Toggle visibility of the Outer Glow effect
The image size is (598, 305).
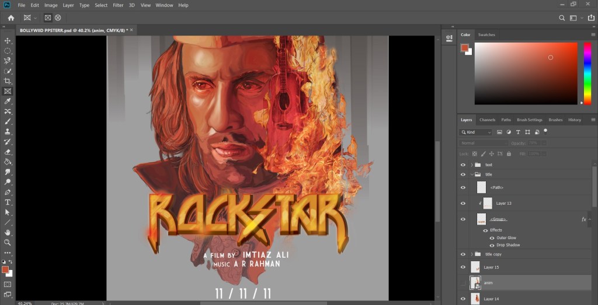pyautogui.click(x=492, y=238)
